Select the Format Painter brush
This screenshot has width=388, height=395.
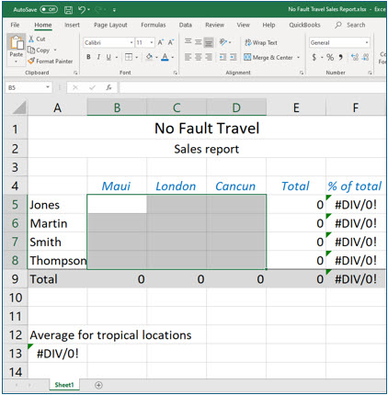coord(51,62)
